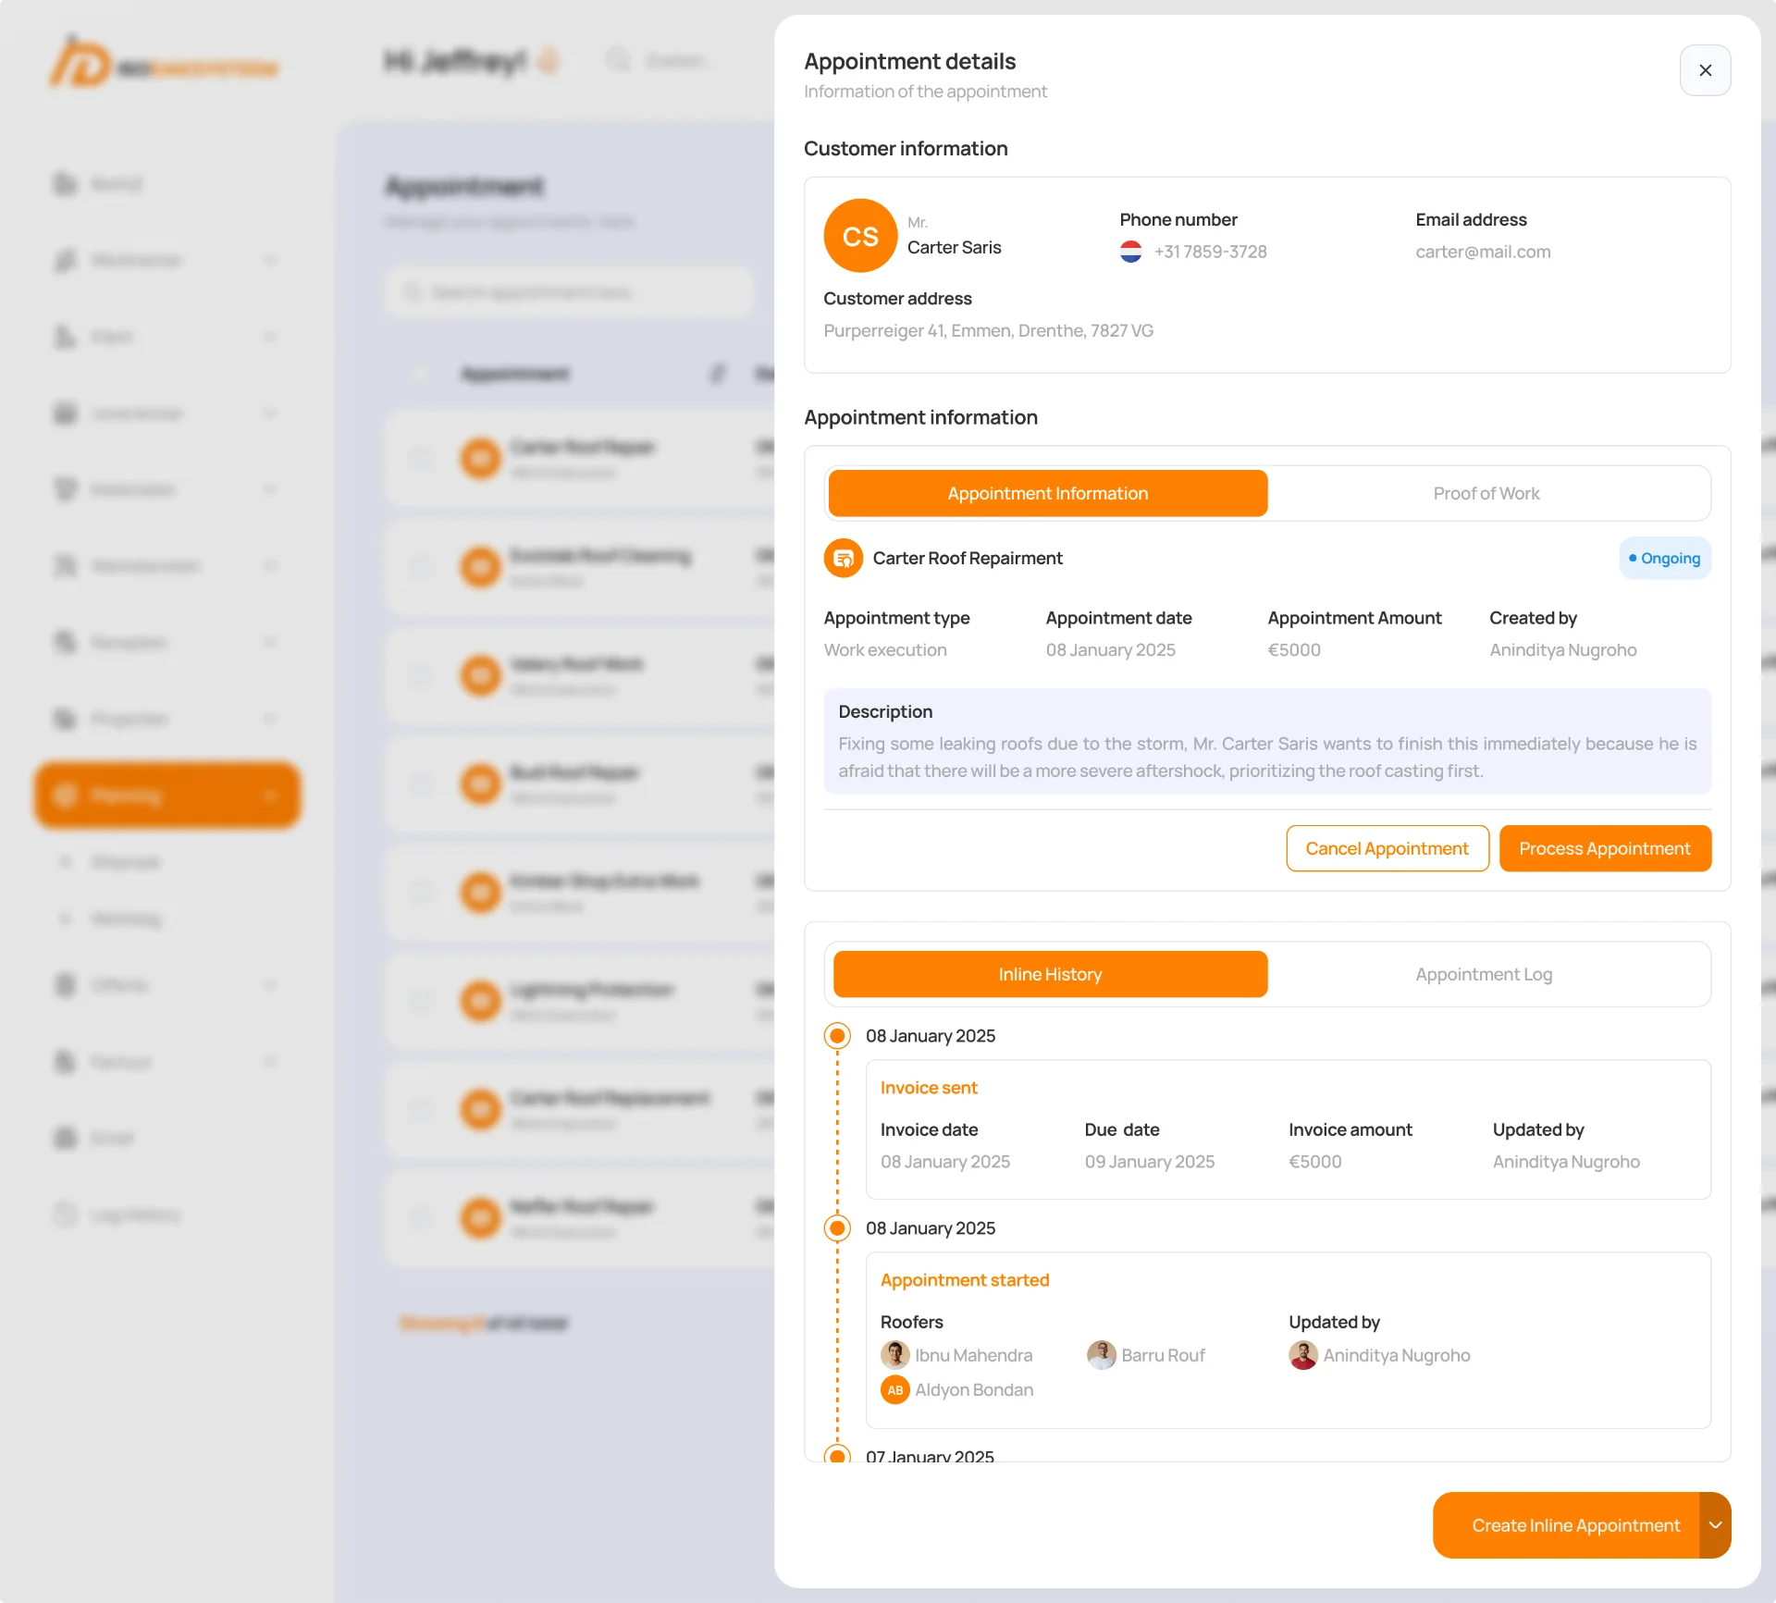
Task: Open the Appointment Log tab
Action: pos(1484,974)
